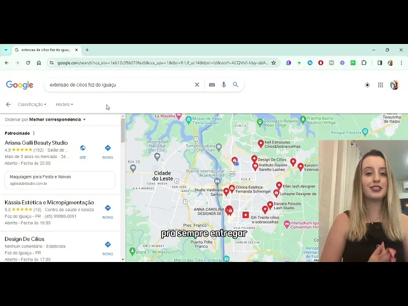The height and width of the screenshot is (306, 408).
Task: Open the Patrocinado info three-dot menu
Action: [x=34, y=133]
